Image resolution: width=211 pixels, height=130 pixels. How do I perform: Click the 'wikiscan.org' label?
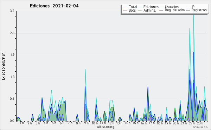point(105,127)
